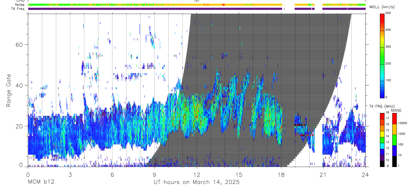Select the green segment of NOISE colorbar
411x189 pixels.
point(394,140)
